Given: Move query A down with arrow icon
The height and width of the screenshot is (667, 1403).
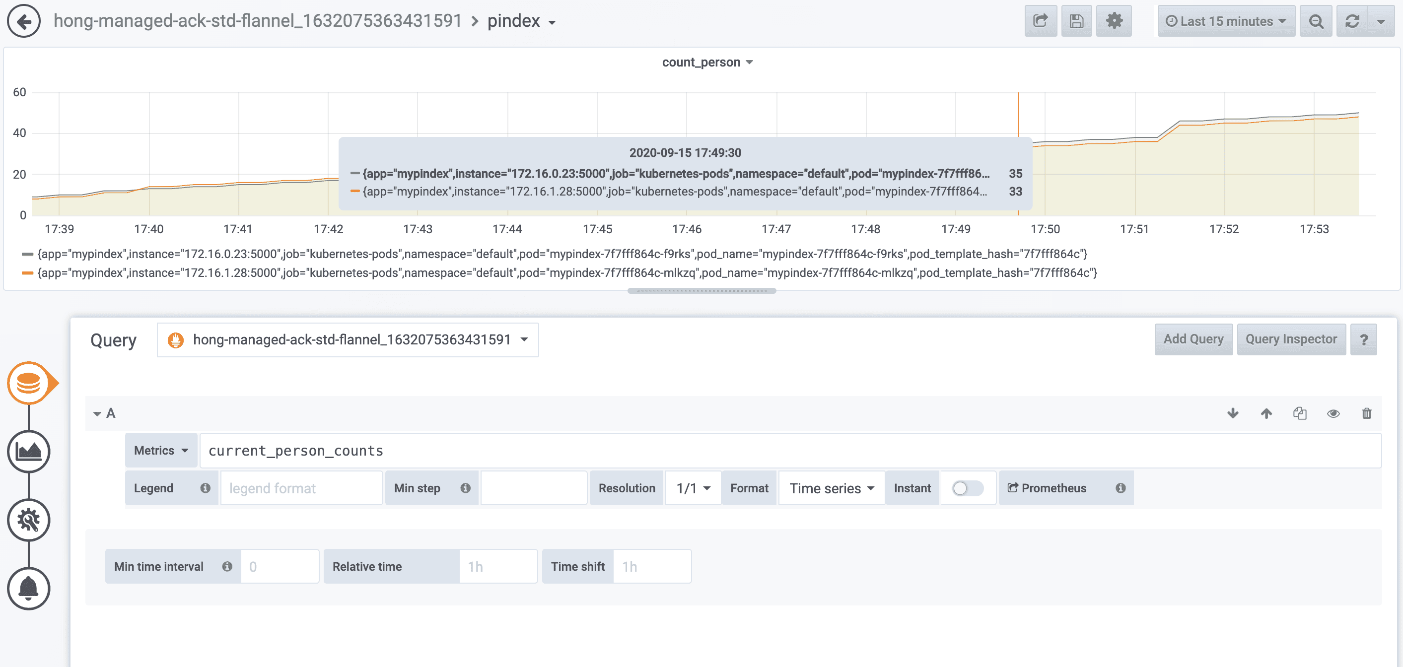Looking at the screenshot, I should tap(1233, 413).
